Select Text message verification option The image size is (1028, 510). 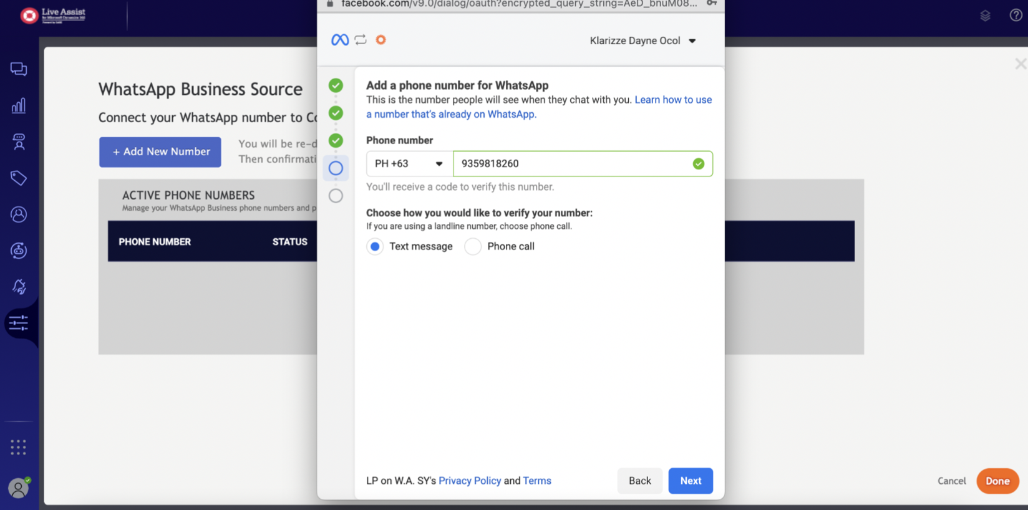click(x=375, y=246)
